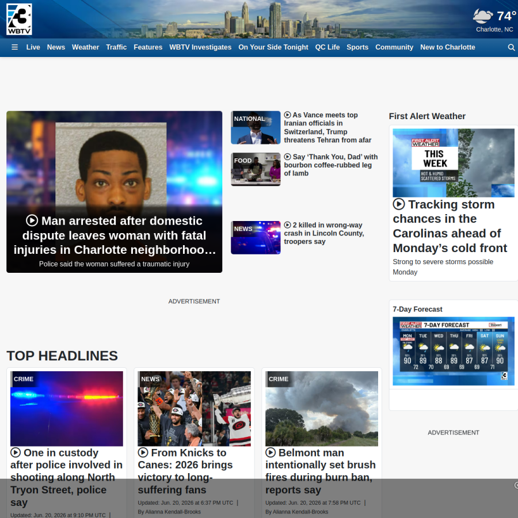
Task: Go to the Weather section
Action: coord(86,47)
